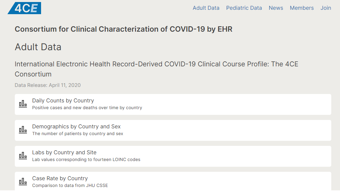Open Case Rate by Country title

(x=60, y=179)
